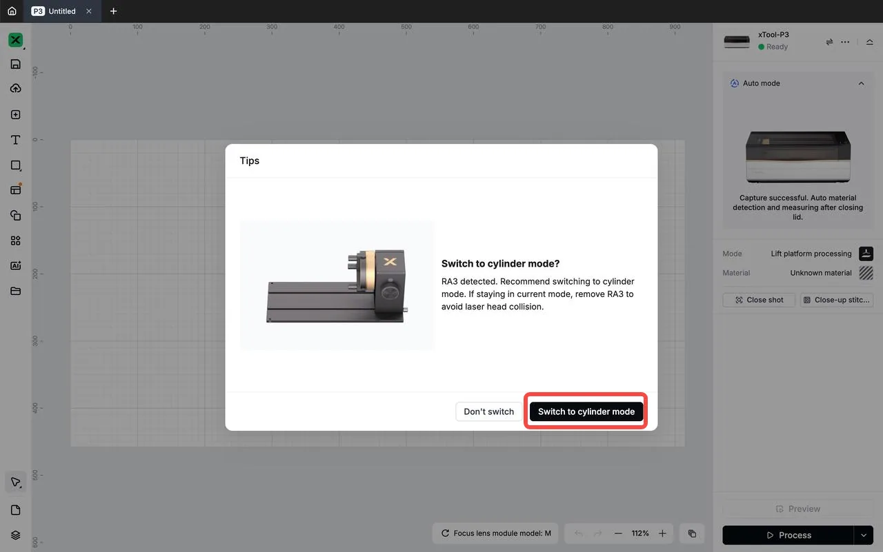Open the page icon near the sidebar bottom
Image resolution: width=883 pixels, height=552 pixels.
pos(15,510)
